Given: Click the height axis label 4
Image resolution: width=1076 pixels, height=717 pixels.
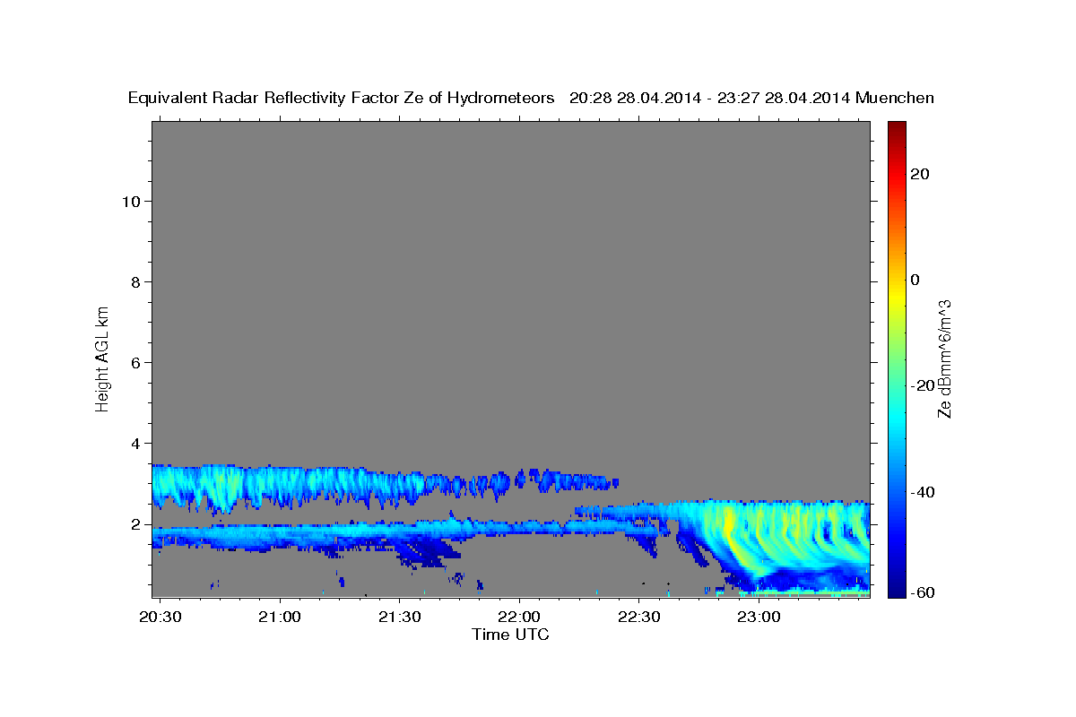Looking at the screenshot, I should point(136,443).
